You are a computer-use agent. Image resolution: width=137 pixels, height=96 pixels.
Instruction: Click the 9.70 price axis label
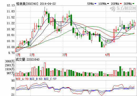(11, 53)
